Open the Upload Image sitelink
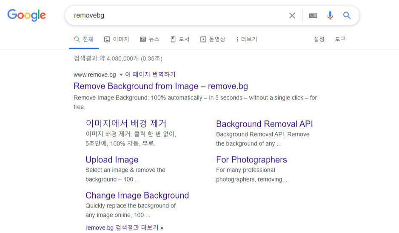399x233 pixels. (112, 160)
